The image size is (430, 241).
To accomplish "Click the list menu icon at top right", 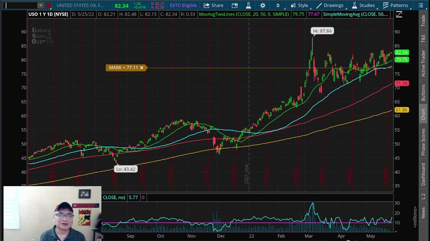I will [421, 5].
